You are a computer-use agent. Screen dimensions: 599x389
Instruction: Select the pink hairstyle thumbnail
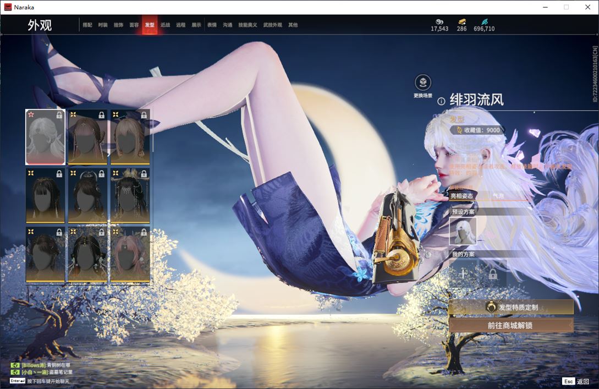(x=130, y=255)
